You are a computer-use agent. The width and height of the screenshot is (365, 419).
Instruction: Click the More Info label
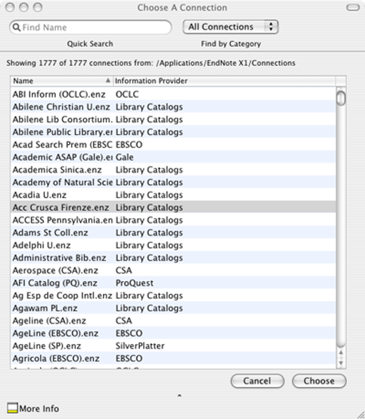[x=39, y=409]
